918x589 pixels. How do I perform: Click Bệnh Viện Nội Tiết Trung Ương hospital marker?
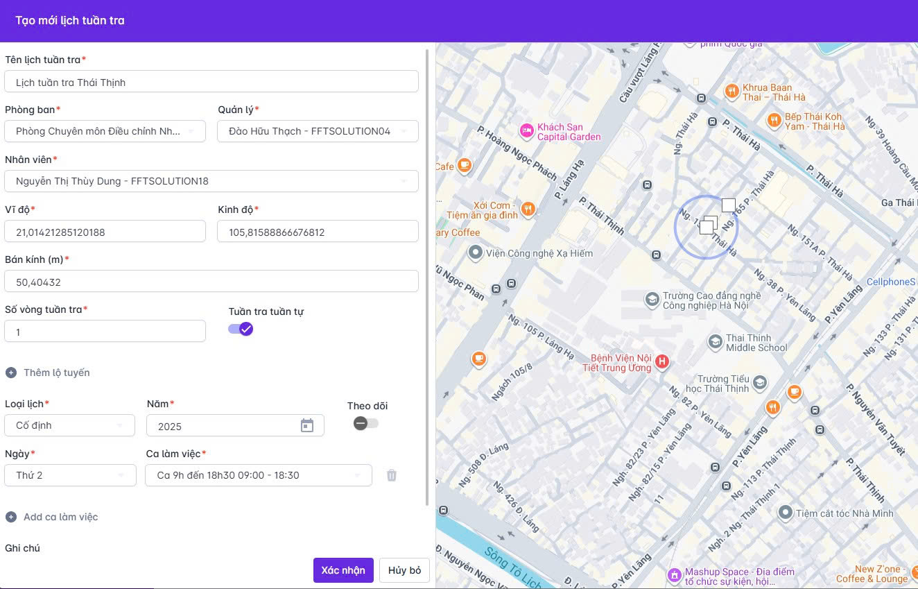click(x=662, y=361)
